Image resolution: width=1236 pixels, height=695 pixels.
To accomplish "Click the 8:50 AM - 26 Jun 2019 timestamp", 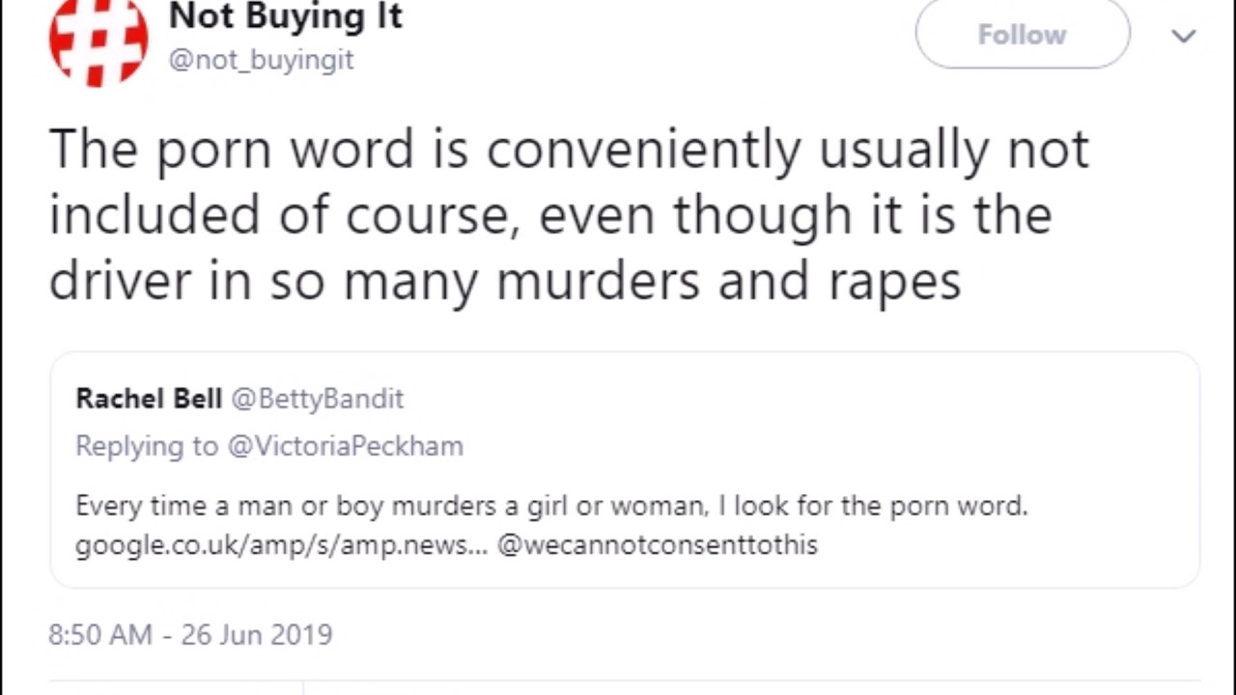I will 190,635.
